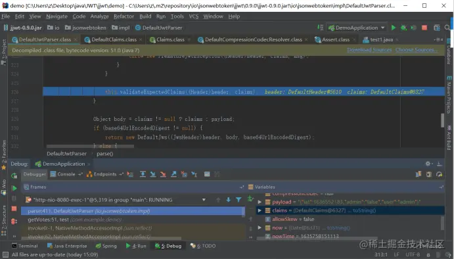
Task: Select the invoke0:-1 NativeMethodAccessorImpl frame
Action: (x=133, y=228)
